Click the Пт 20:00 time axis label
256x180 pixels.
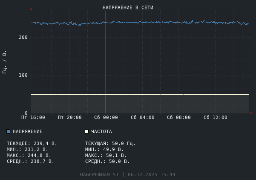pyautogui.click(x=70, y=117)
